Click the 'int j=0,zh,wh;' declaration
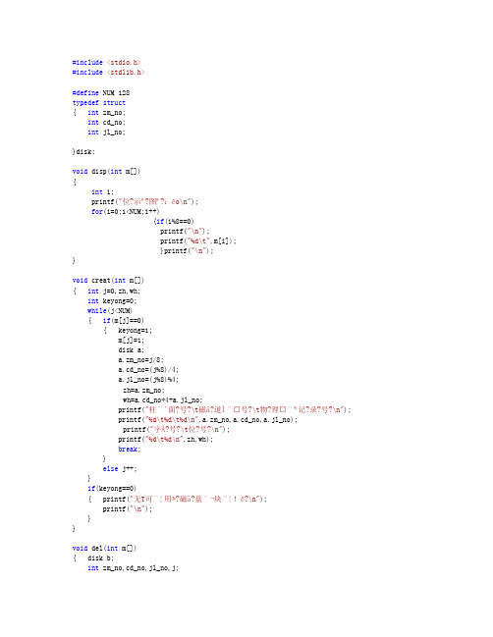 tap(114, 291)
